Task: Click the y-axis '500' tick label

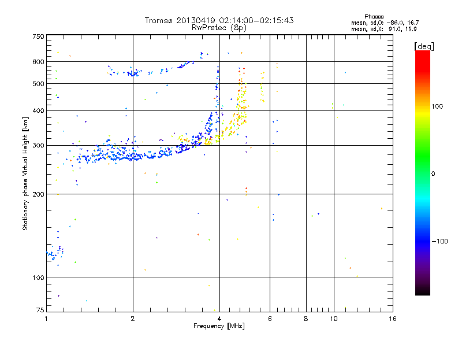Action: (x=39, y=84)
